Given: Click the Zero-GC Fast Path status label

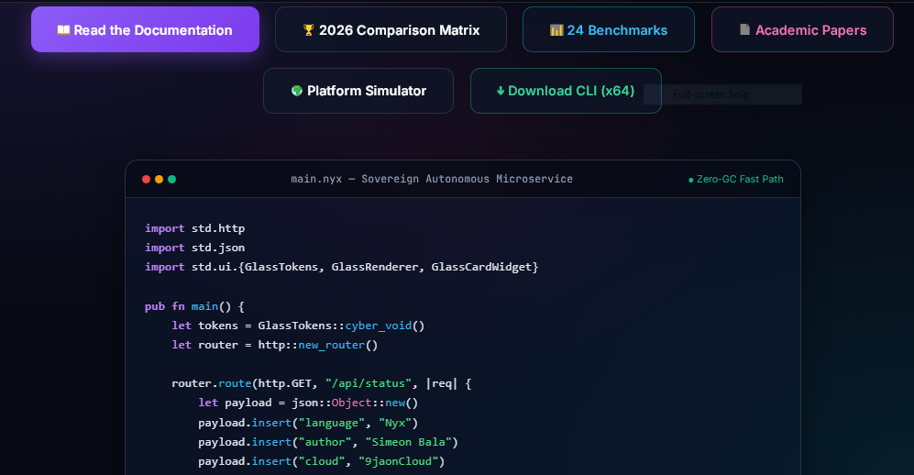Looking at the screenshot, I should pos(735,180).
